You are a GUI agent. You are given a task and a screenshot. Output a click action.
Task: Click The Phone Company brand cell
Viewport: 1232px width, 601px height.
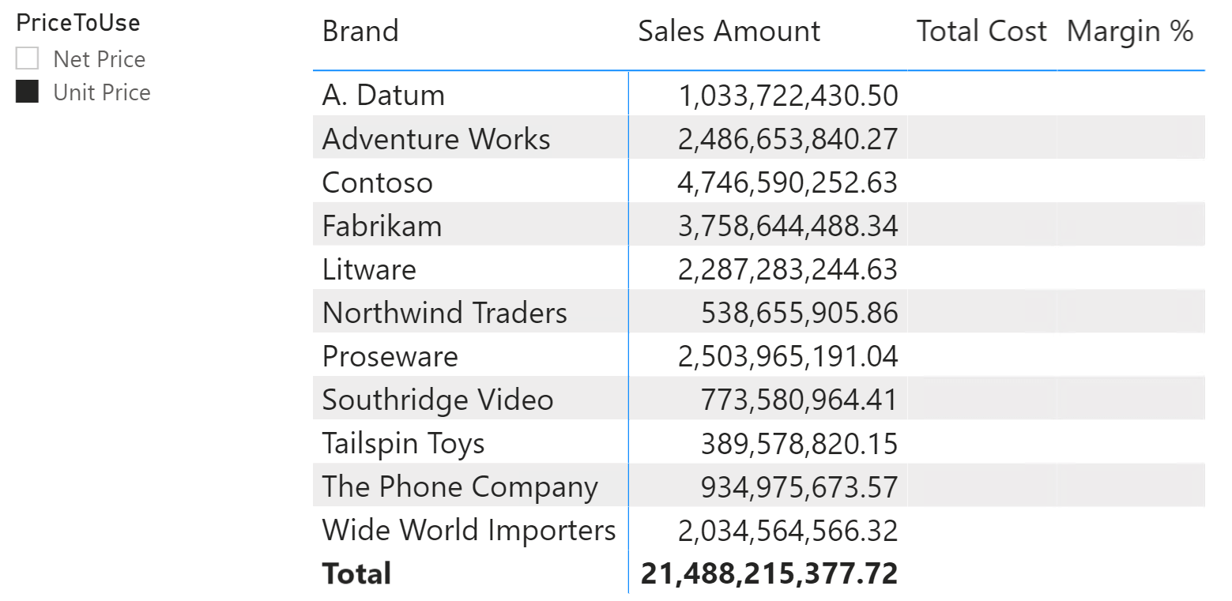pyautogui.click(x=460, y=486)
